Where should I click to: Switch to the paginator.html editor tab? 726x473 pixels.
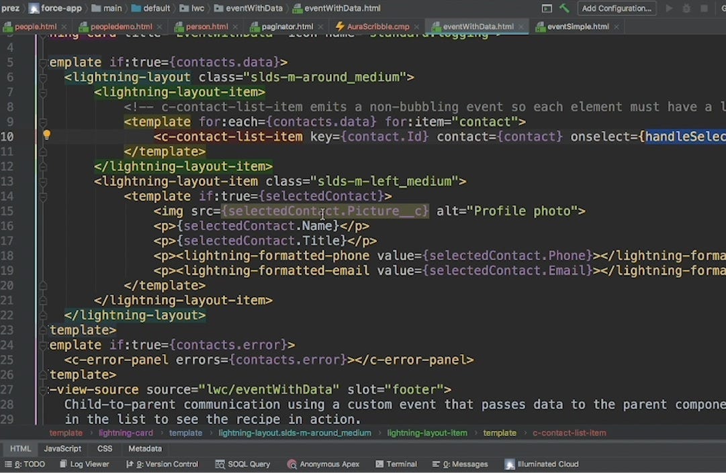(281, 27)
